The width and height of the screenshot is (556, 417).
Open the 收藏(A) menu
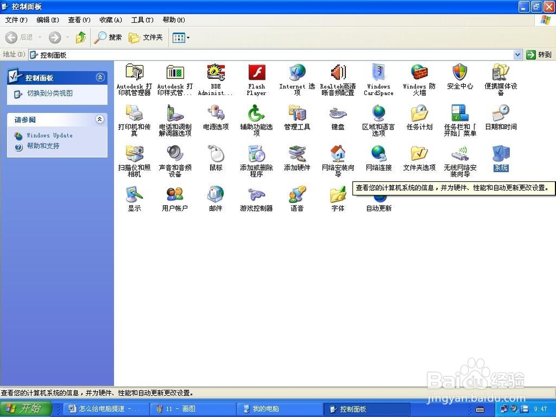tap(111, 20)
